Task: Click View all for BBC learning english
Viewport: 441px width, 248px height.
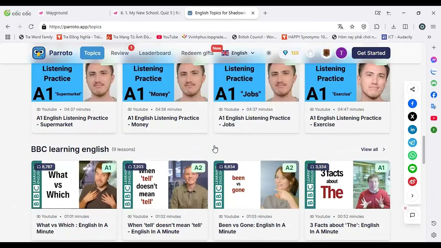Action: click(373, 149)
